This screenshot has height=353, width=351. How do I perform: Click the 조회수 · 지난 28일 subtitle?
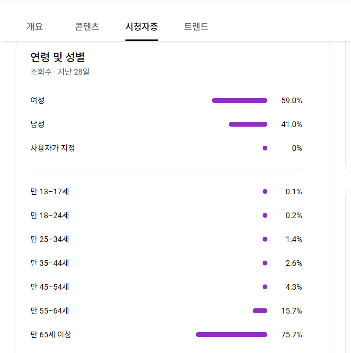coord(60,72)
